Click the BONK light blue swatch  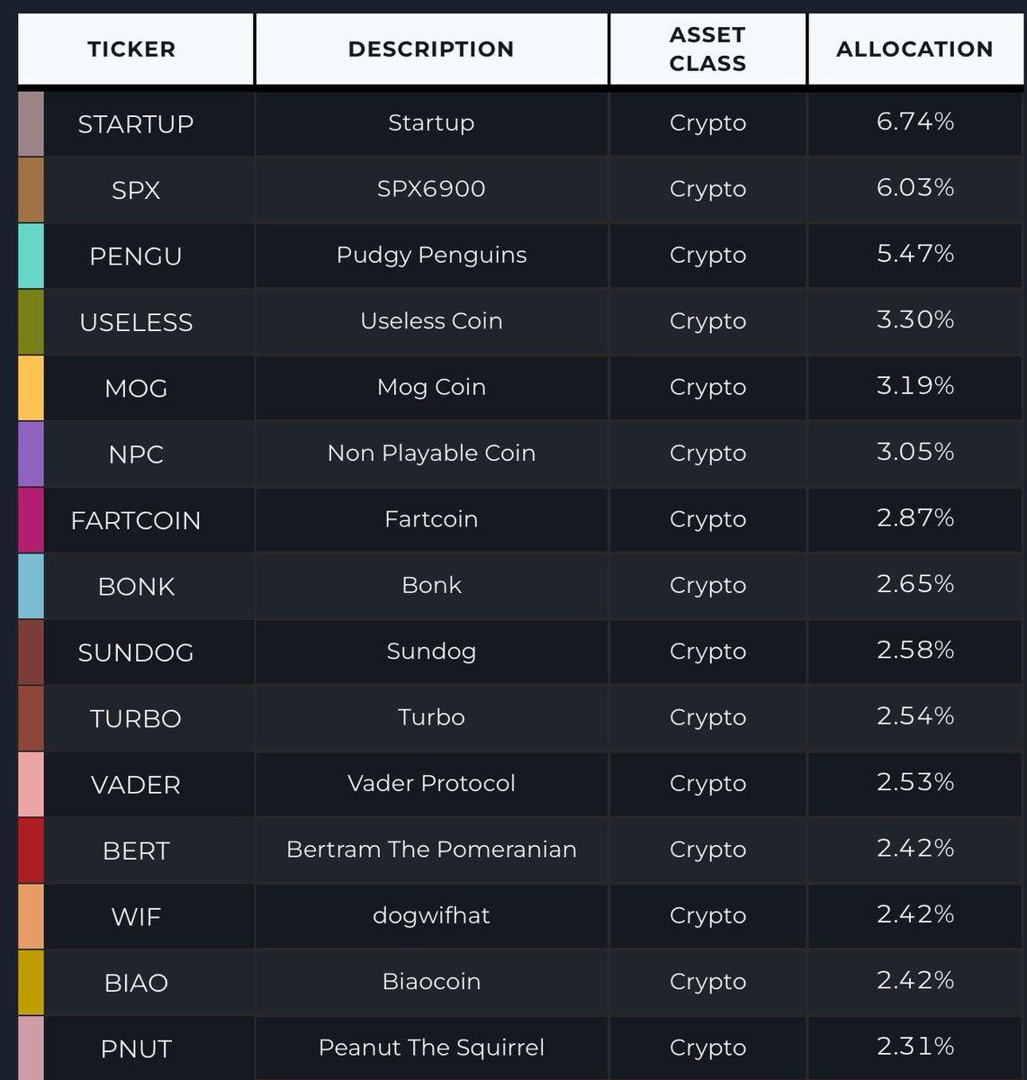[x=31, y=586]
